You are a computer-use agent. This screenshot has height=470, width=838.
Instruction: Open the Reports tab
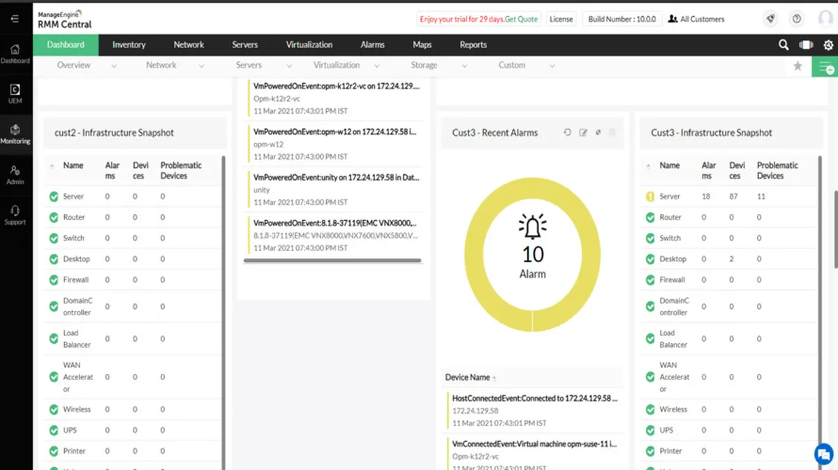(473, 45)
